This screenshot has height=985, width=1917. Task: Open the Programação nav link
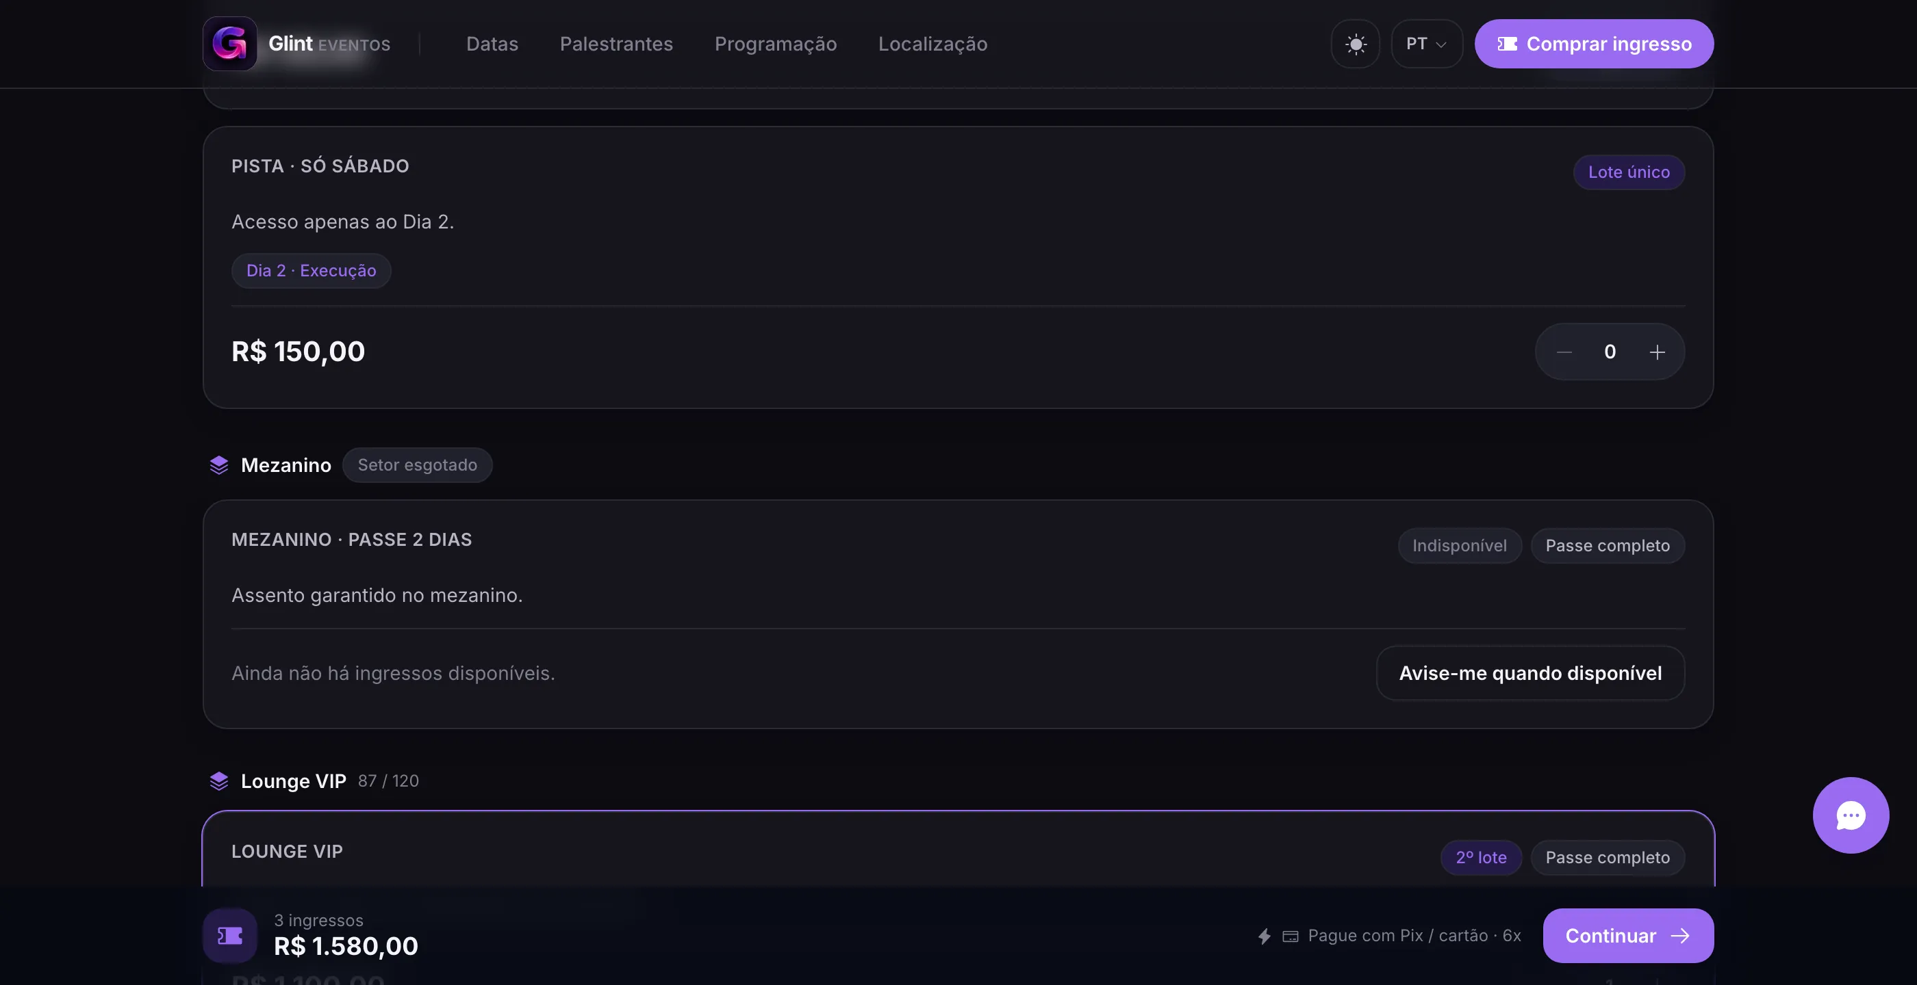tap(776, 44)
